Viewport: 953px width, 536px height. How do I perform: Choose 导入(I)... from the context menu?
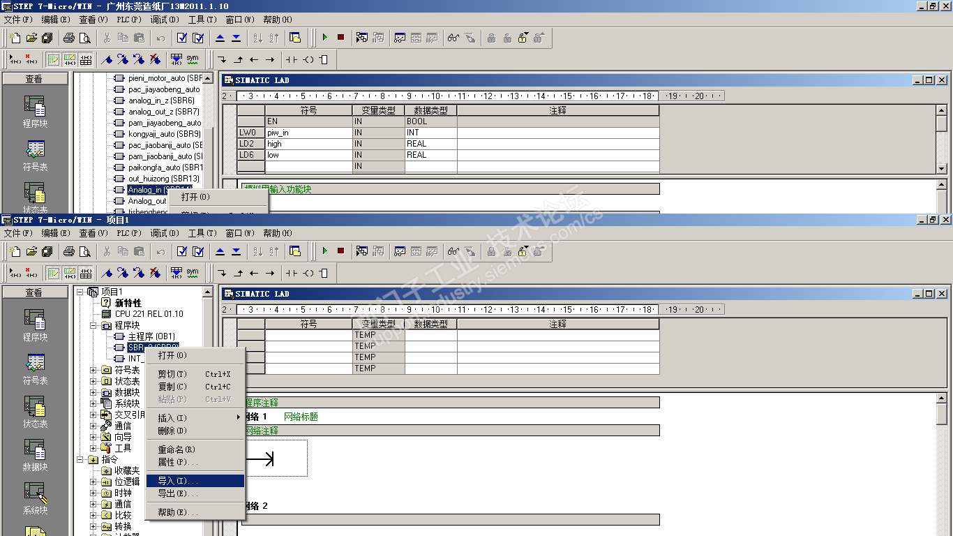[x=195, y=481]
